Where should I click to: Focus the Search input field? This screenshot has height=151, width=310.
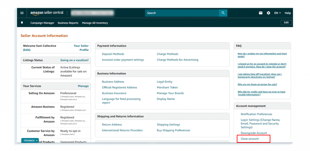coord(182,13)
